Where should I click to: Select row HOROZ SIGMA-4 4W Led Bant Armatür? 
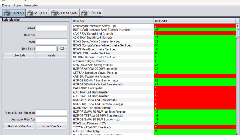(154, 84)
